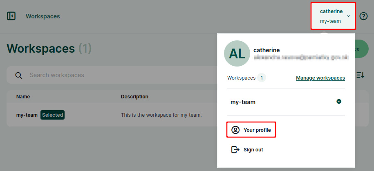Open the help question mark icon
The height and width of the screenshot is (171, 374).
[363, 16]
